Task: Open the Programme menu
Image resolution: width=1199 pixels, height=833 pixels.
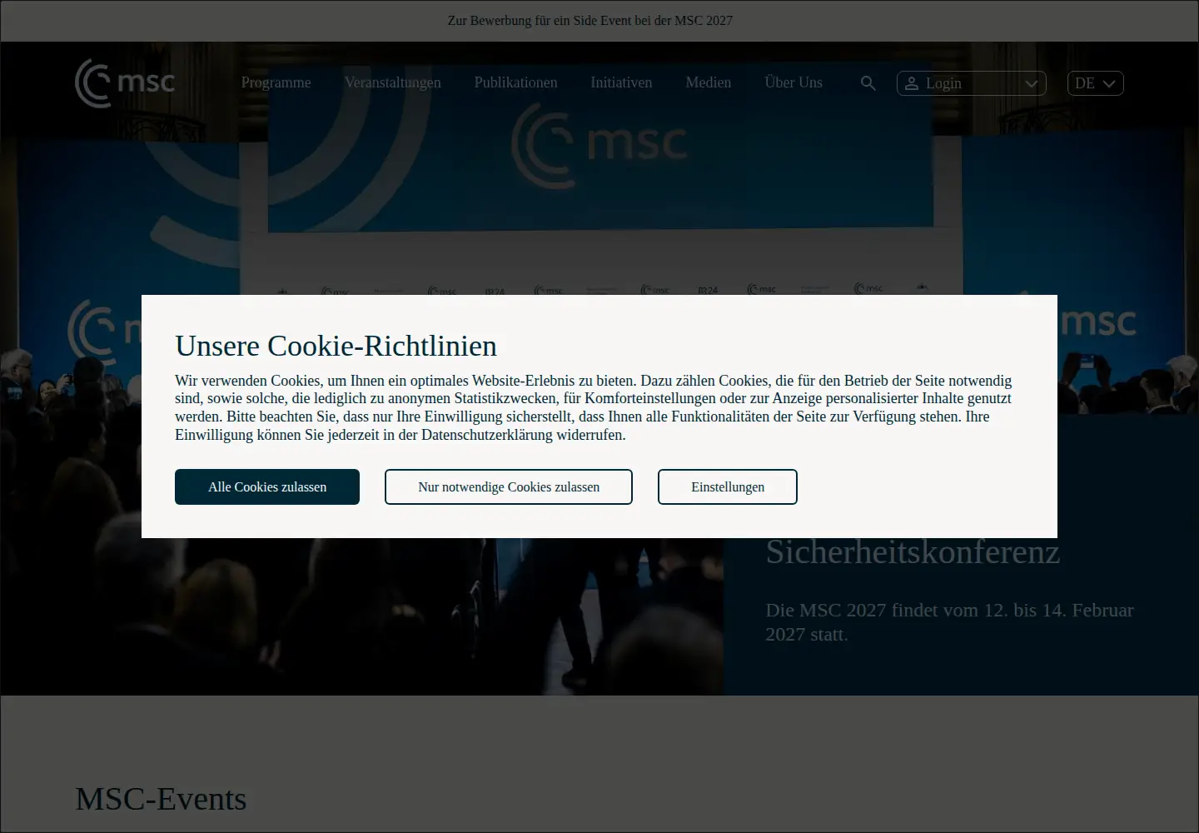Action: [x=276, y=82]
